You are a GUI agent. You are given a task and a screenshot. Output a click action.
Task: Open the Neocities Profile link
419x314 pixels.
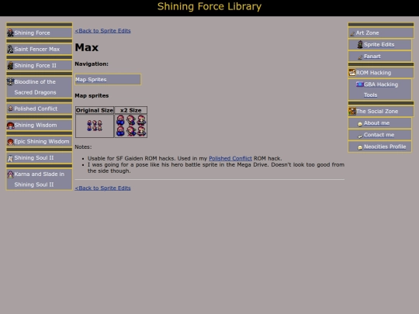(385, 147)
